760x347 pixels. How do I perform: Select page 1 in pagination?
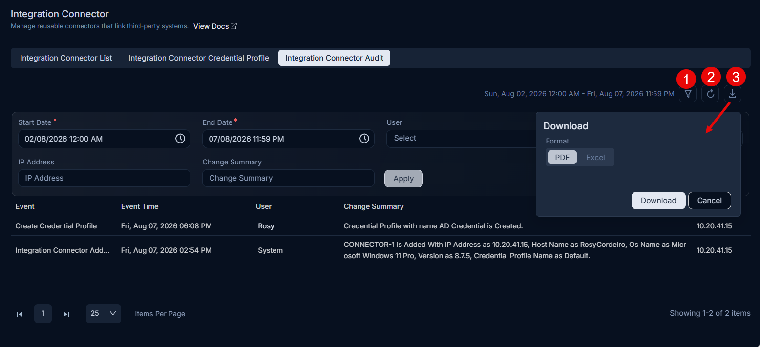coord(43,313)
